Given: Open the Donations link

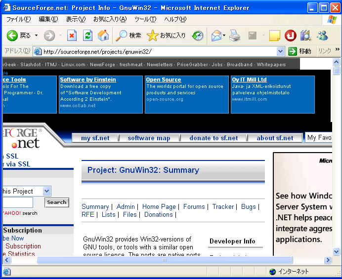Looking at the screenshot, I should pyautogui.click(x=158, y=214).
